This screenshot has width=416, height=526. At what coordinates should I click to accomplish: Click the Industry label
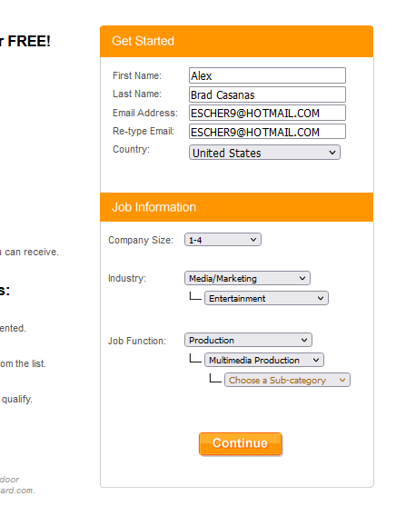(127, 278)
